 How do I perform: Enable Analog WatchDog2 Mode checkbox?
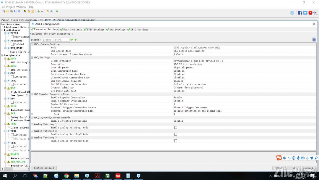pyautogui.click(x=175, y=134)
